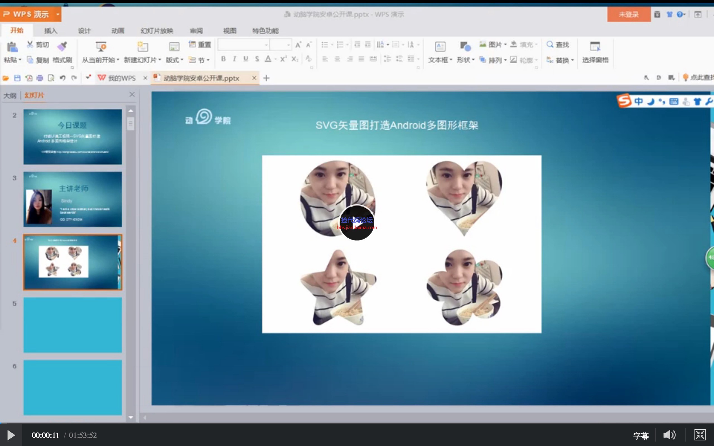Expand the 新建幻灯片 dropdown arrow
Screen dimensions: 714x446
[160, 60]
